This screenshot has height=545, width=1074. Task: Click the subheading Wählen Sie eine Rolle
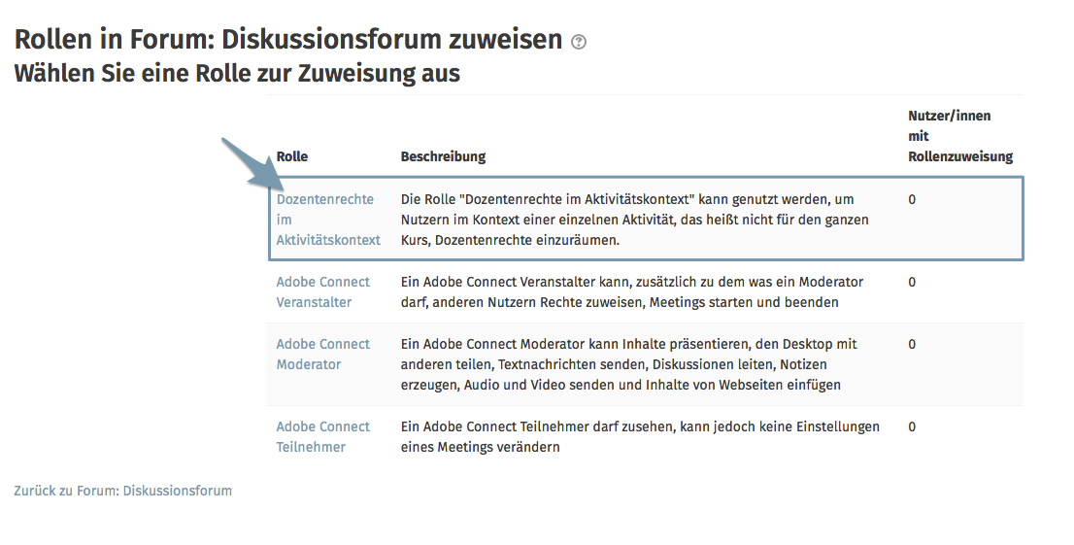pyautogui.click(x=237, y=73)
